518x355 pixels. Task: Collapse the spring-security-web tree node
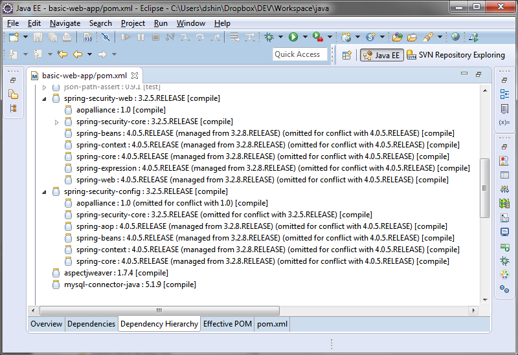coord(45,99)
